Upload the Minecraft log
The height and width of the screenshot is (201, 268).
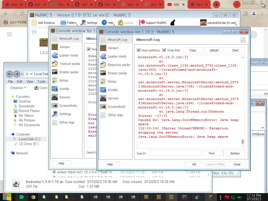tap(214, 50)
